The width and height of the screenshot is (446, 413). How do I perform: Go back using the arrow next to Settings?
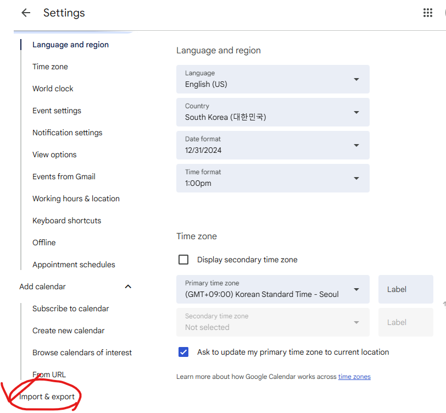[x=26, y=13]
